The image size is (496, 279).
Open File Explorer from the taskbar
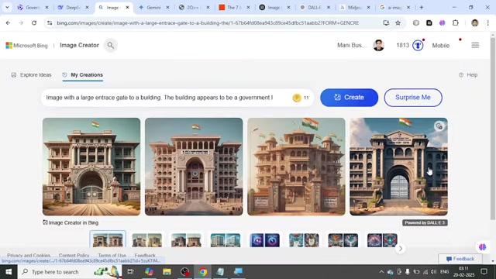pyautogui.click(x=167, y=272)
